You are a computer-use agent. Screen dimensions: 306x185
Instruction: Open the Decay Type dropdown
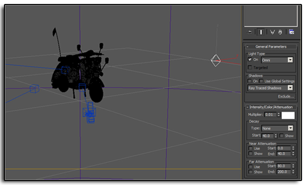tap(277, 128)
